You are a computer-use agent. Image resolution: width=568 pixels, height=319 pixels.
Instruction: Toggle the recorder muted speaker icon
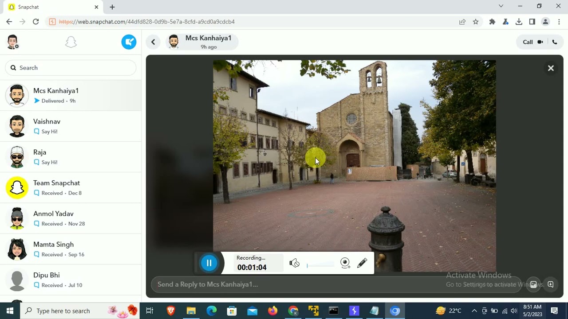294,263
